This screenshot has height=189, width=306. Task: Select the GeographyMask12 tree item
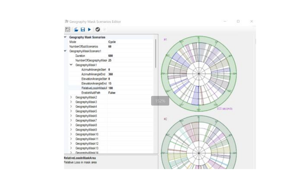[87, 144]
